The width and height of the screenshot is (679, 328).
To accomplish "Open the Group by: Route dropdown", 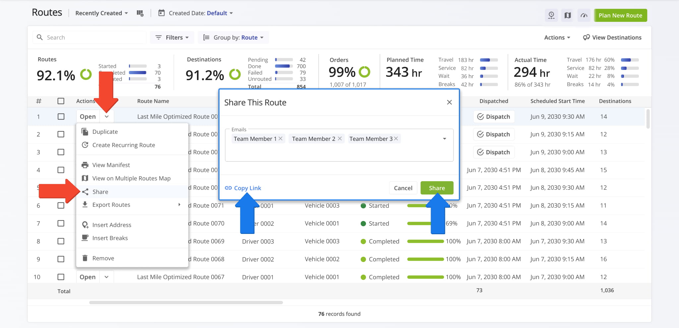I will tap(233, 37).
